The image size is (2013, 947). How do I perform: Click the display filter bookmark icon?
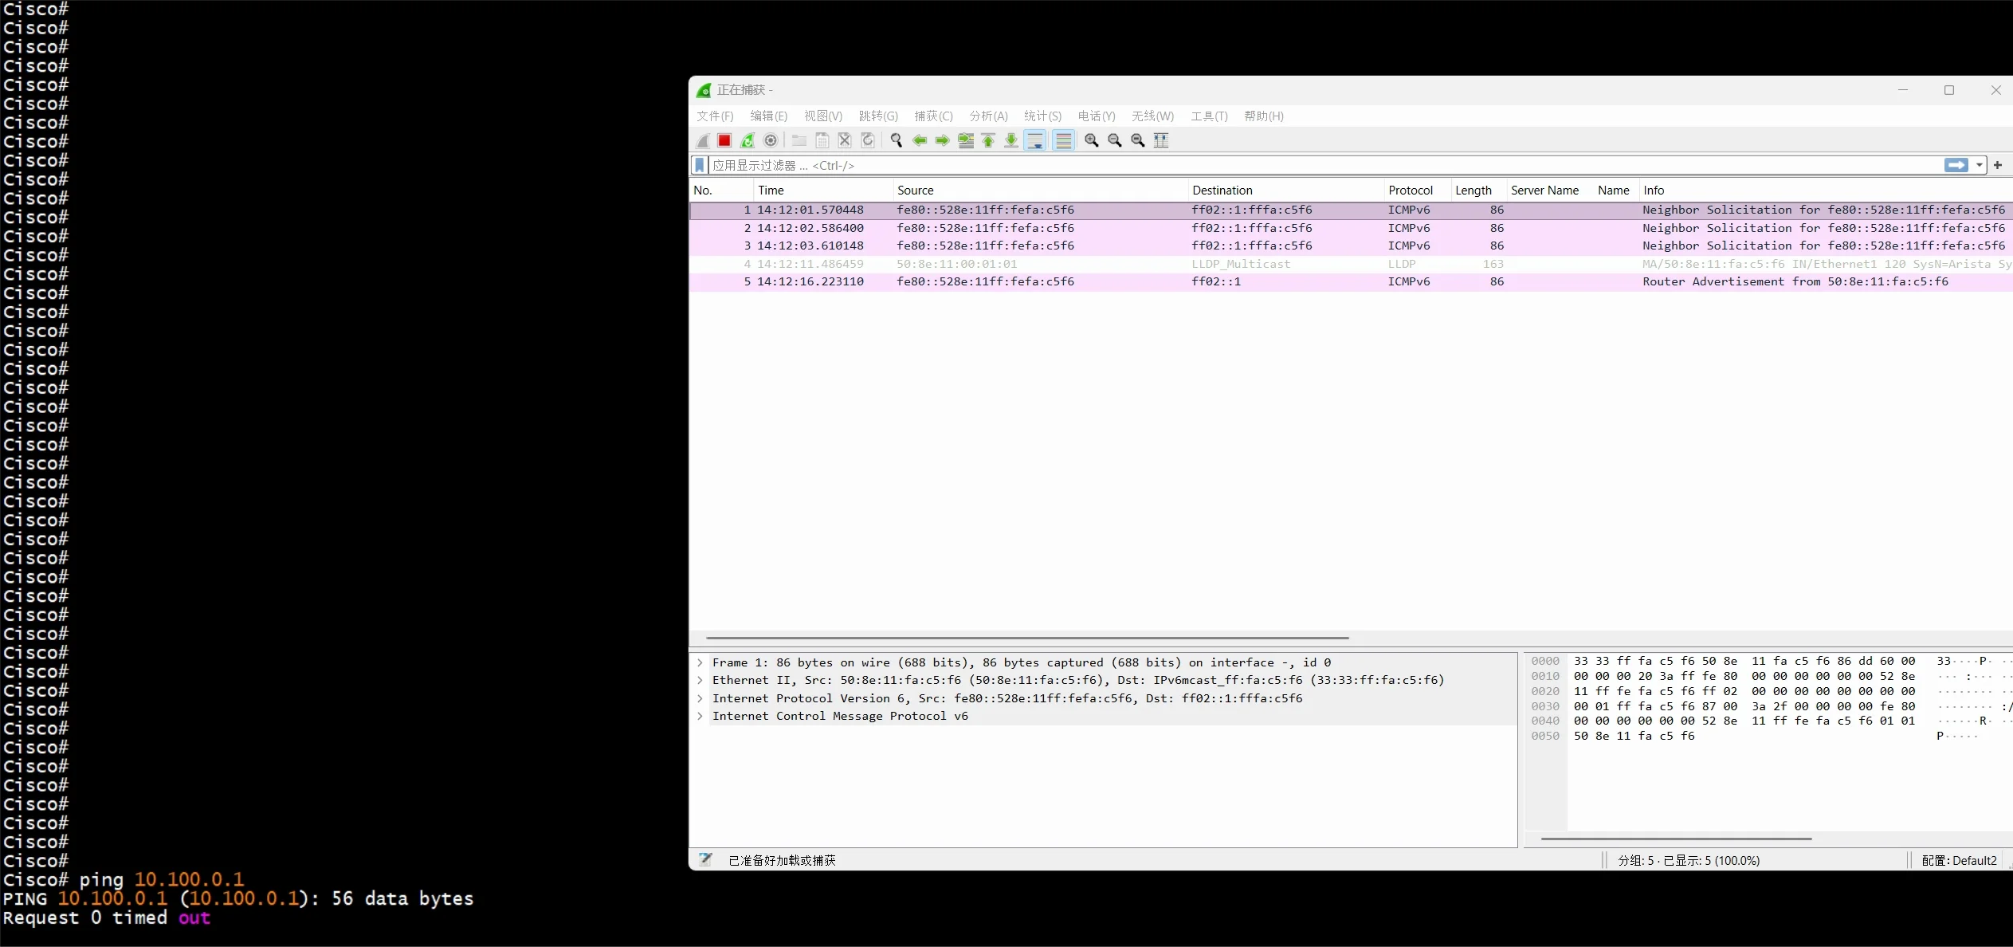700,165
